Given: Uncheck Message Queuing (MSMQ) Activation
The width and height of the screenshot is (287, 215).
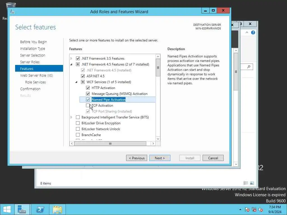Looking at the screenshot, I should click(x=88, y=94).
